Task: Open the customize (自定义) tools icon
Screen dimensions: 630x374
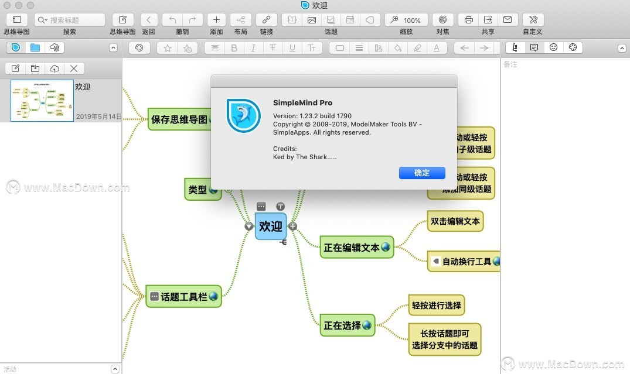Action: 533,20
